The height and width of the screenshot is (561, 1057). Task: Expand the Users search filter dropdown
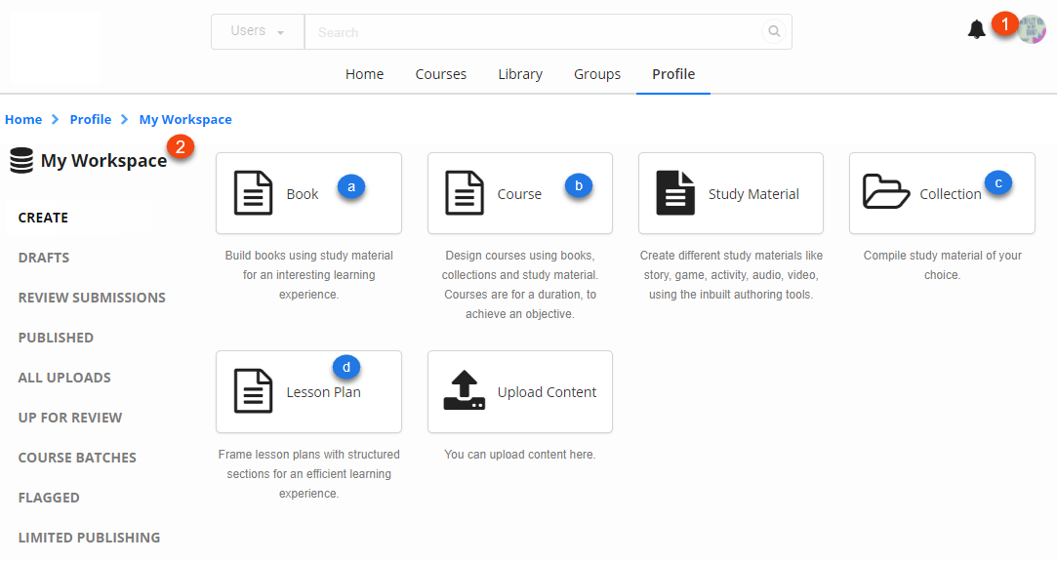point(258,31)
